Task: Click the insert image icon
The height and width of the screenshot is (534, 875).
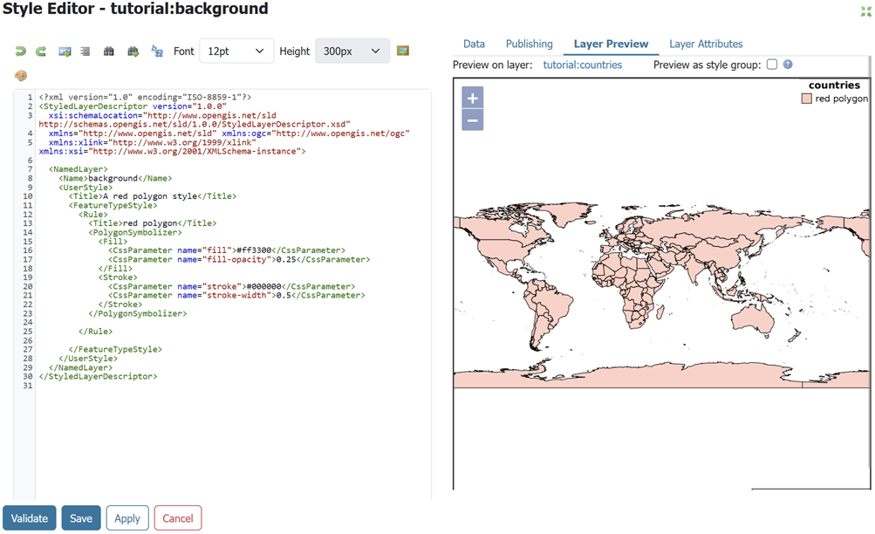Action: pos(403,51)
